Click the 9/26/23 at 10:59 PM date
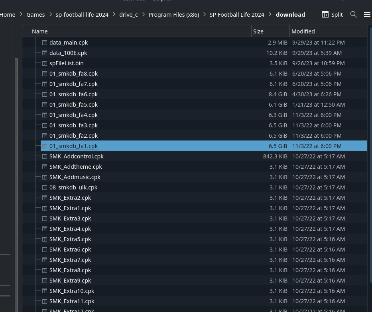 [x=319, y=63]
